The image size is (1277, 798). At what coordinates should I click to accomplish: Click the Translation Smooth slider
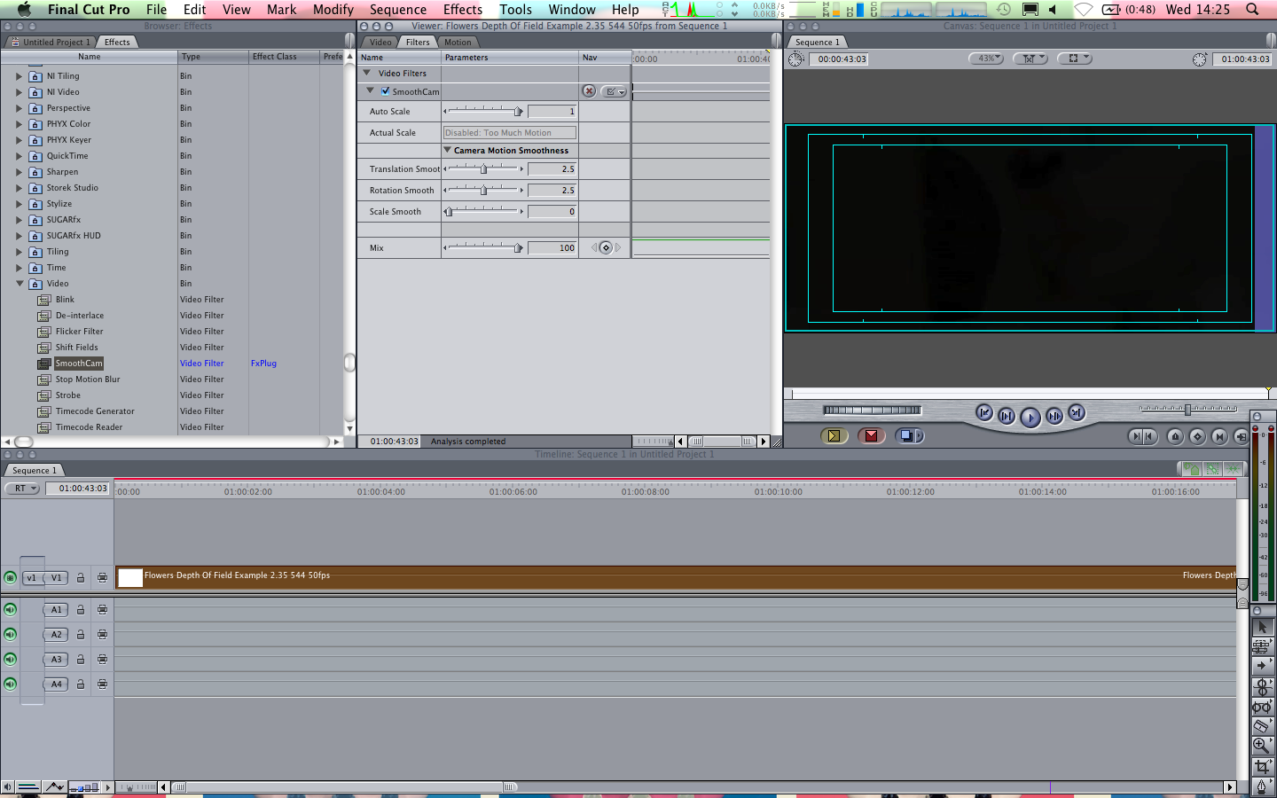coord(484,168)
